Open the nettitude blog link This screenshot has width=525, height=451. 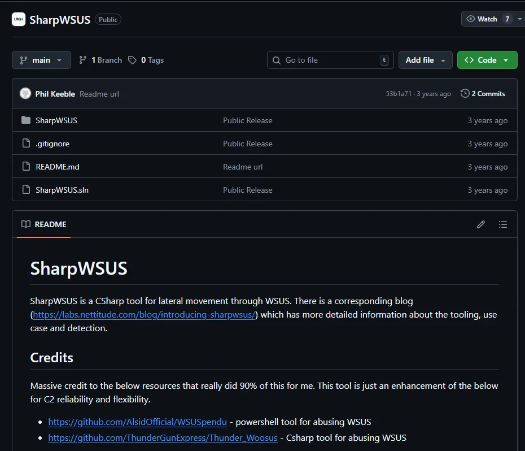coord(145,315)
